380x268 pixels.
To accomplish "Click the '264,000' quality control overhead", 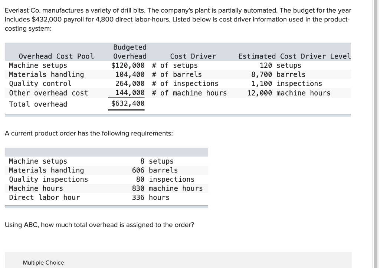I will [x=130, y=84].
